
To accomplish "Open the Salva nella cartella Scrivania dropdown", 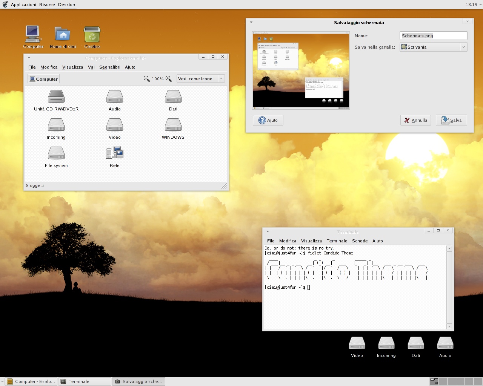I will pos(434,47).
